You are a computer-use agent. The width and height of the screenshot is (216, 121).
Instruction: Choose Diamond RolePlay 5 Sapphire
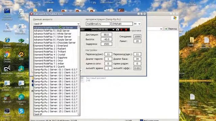tap(55, 57)
